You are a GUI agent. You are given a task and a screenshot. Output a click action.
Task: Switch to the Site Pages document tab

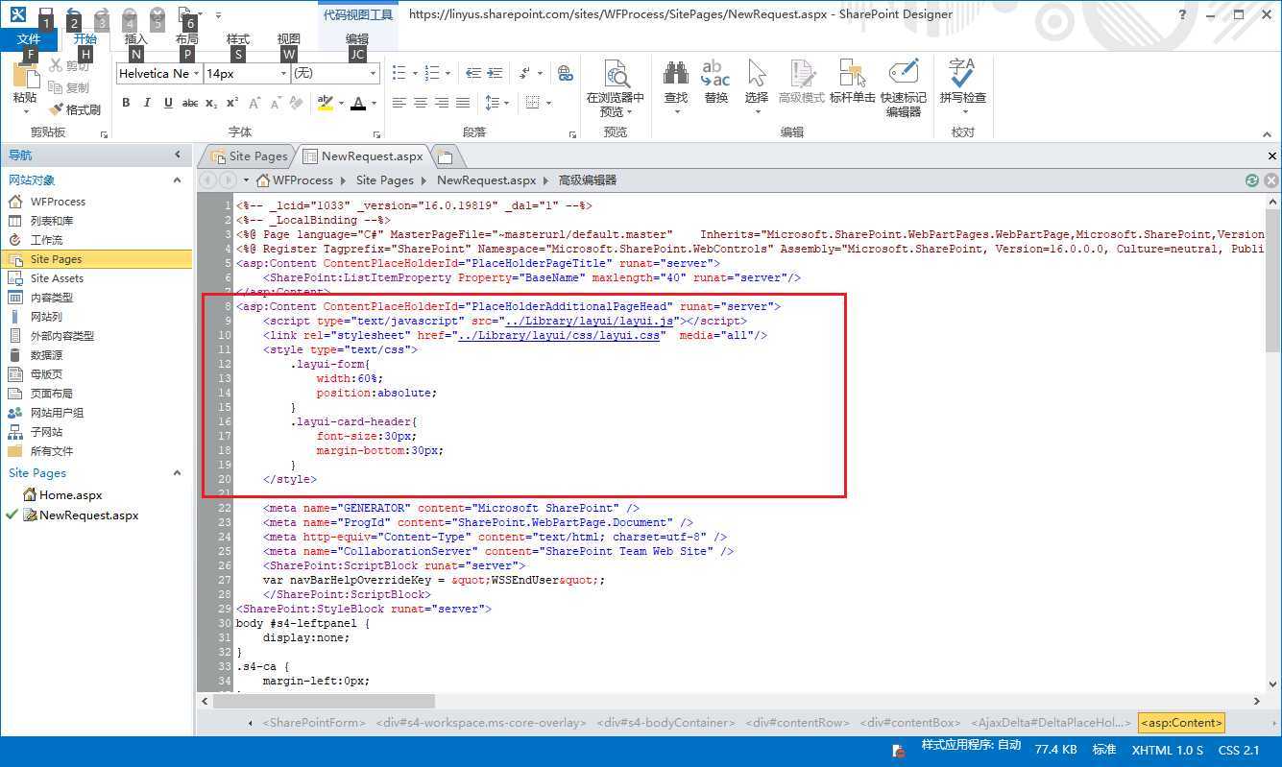point(249,156)
